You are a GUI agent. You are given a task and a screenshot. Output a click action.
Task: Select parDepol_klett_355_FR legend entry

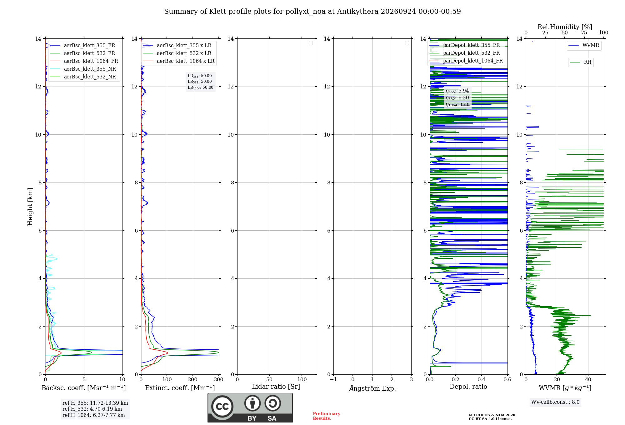tap(464, 45)
